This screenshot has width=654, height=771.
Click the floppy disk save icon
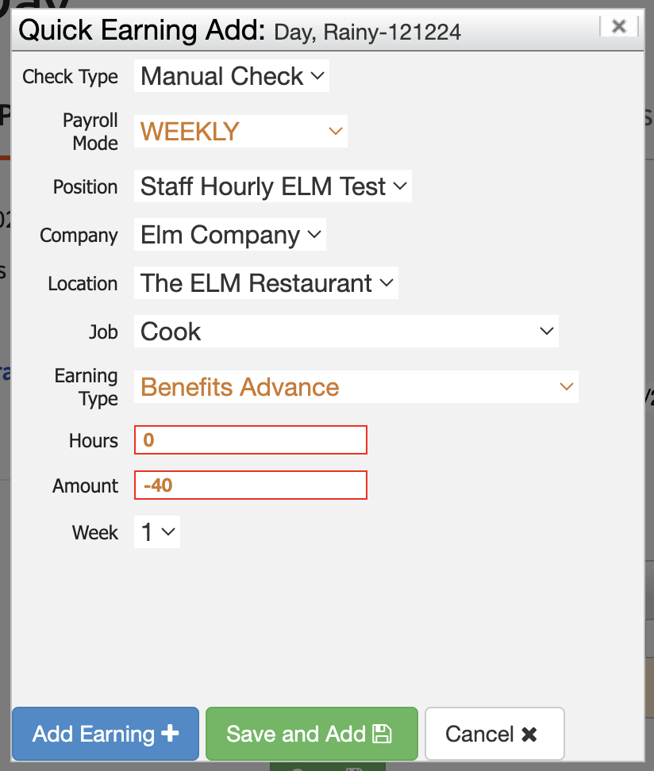tap(383, 735)
